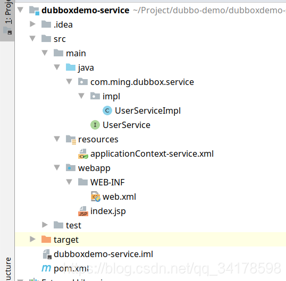This screenshot has height=281, width=286.
Task: Select the resources folder label
Action: pyautogui.click(x=98, y=140)
